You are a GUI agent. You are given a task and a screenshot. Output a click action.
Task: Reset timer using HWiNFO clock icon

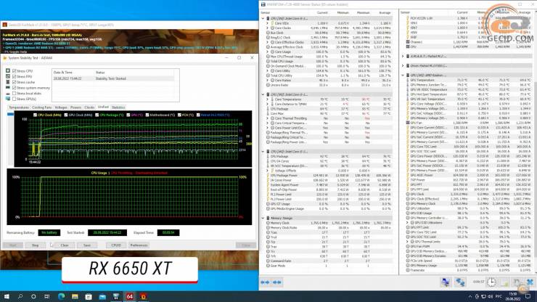pyautogui.click(x=491, y=282)
